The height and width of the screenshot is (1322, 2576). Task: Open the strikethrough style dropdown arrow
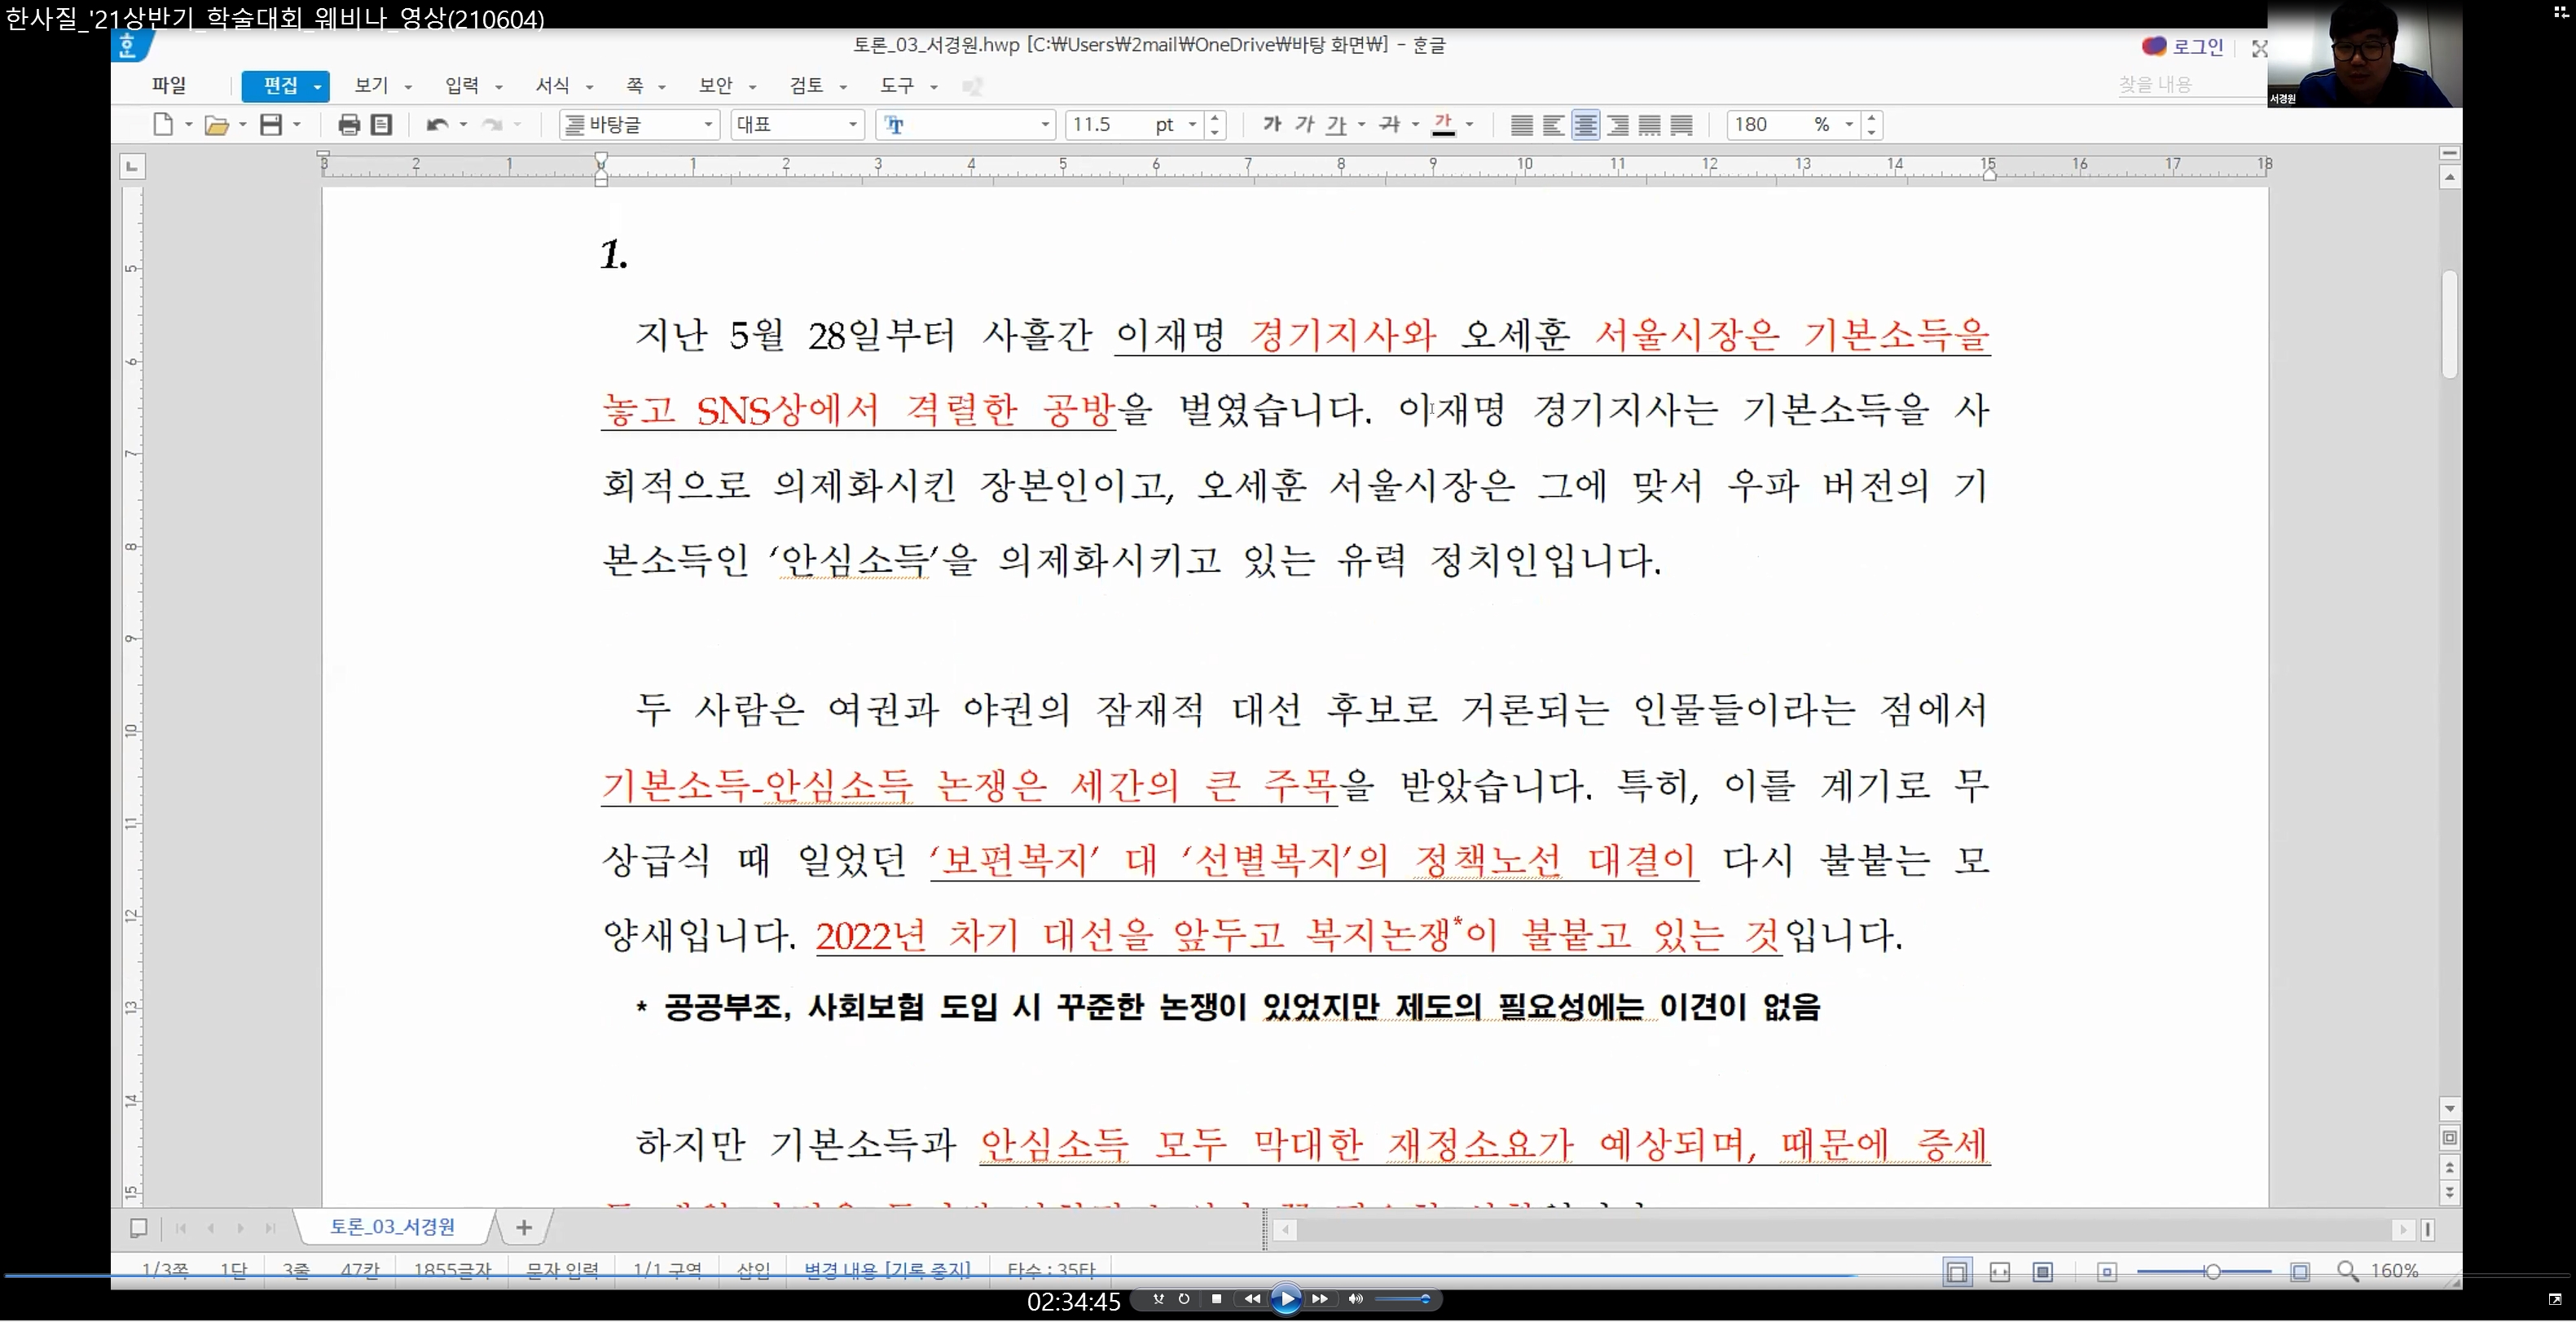1414,125
